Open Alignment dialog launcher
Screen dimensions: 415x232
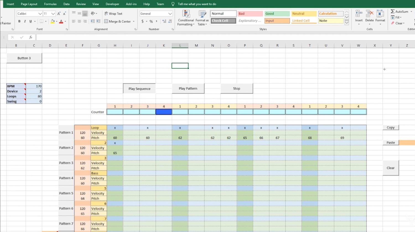tap(135, 29)
